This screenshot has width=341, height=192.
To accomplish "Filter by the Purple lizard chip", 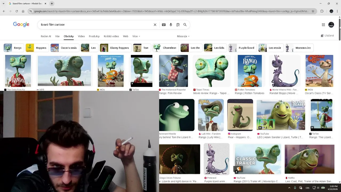I will pyautogui.click(x=242, y=48).
